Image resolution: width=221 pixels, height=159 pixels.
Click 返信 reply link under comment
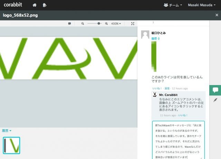pyautogui.click(x=167, y=88)
